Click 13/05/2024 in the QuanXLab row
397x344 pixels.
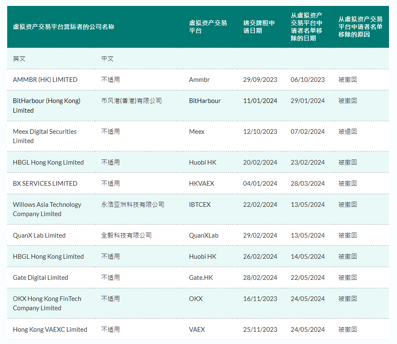pyautogui.click(x=308, y=236)
